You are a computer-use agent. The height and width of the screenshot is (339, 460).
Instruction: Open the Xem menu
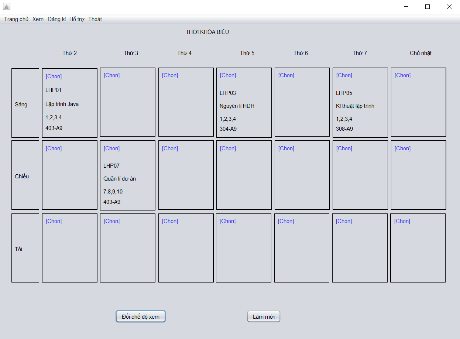click(x=38, y=19)
